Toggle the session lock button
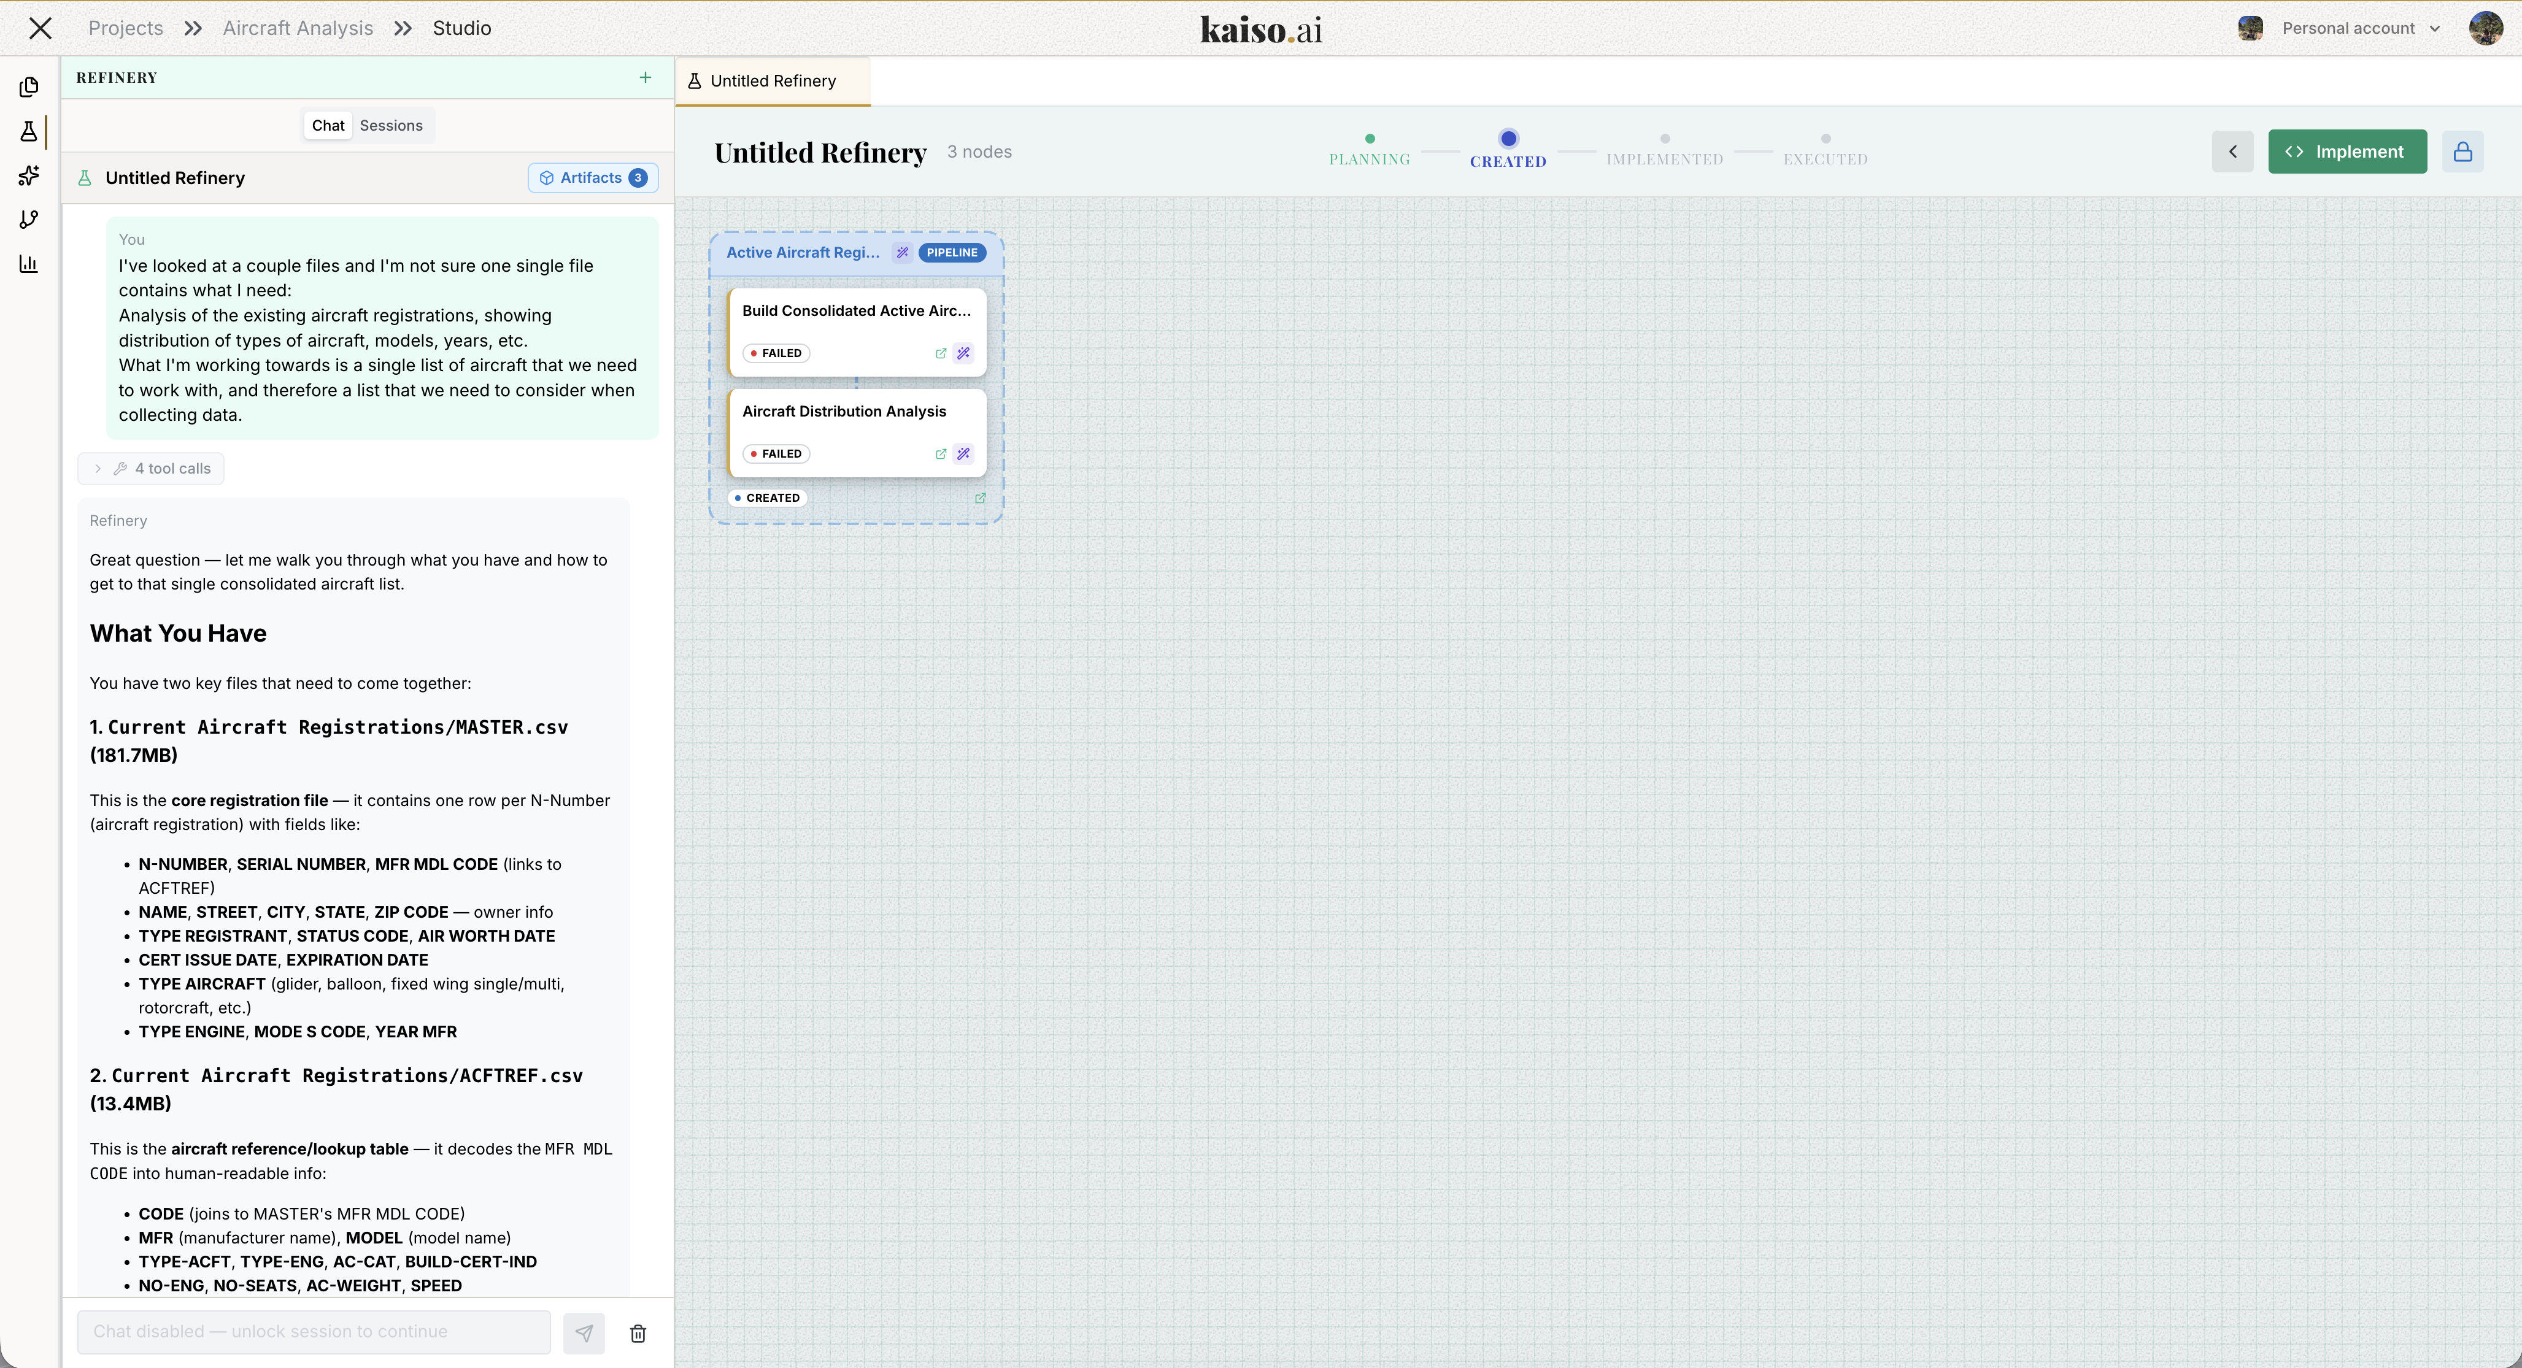This screenshot has height=1368, width=2522. pos(2462,152)
